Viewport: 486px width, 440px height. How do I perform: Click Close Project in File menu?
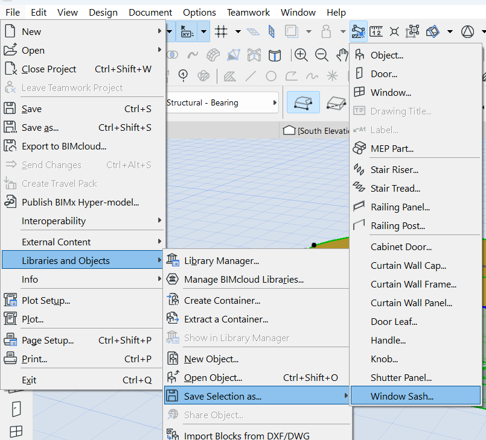[83, 69]
